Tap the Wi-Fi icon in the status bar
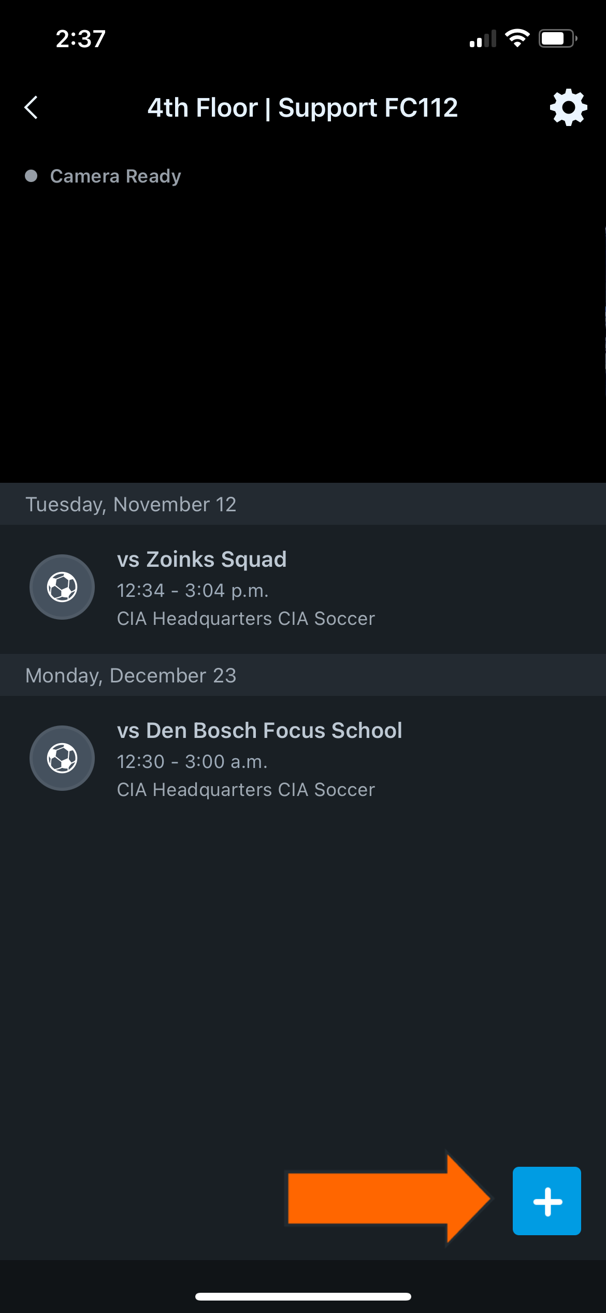The height and width of the screenshot is (1313, 606). click(x=516, y=37)
